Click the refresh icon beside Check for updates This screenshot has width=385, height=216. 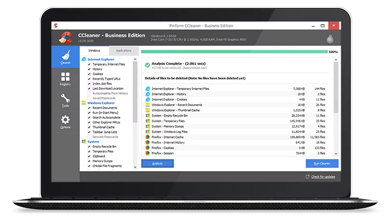pos(308,177)
